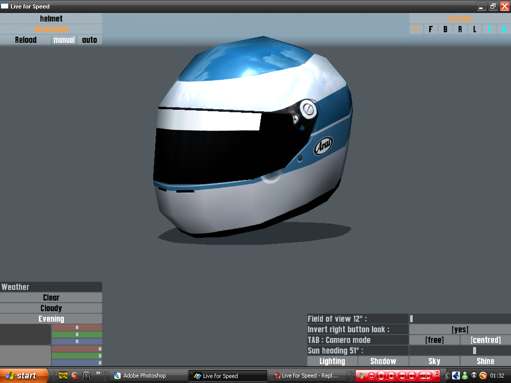Viewport: 511px width, 383px height.
Task: Open the orange tray icon with red X
Action: tap(483, 376)
